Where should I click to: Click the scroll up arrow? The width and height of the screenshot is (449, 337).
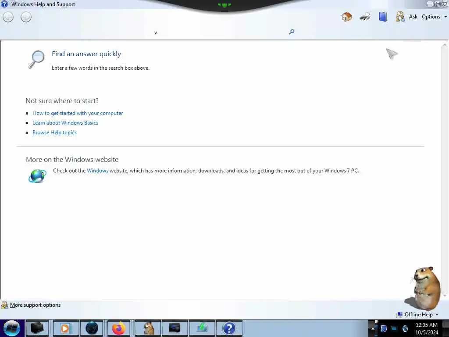tap(445, 46)
